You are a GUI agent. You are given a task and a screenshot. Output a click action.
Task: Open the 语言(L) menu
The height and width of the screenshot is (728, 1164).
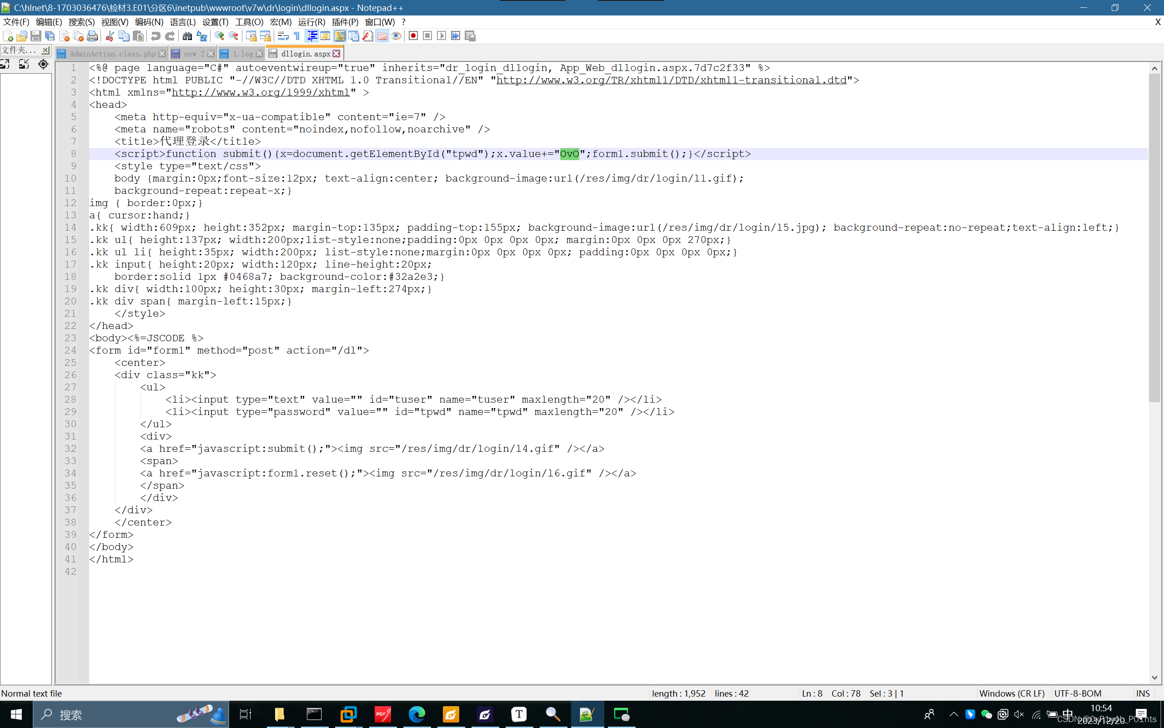183,22
